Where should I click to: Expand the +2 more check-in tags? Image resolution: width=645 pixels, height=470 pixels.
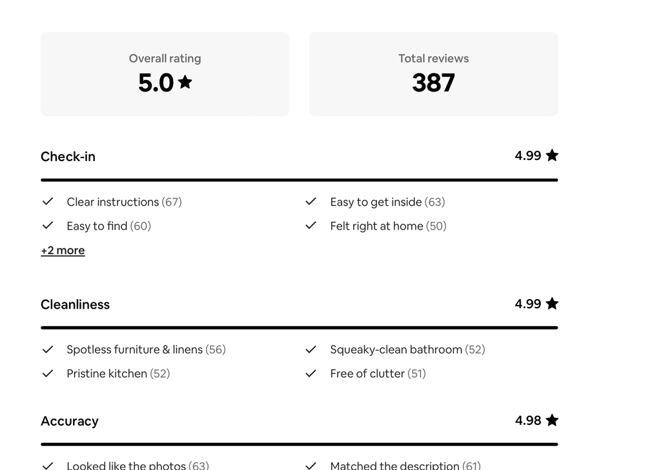click(x=63, y=250)
